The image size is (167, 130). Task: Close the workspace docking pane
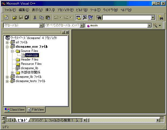67,32
